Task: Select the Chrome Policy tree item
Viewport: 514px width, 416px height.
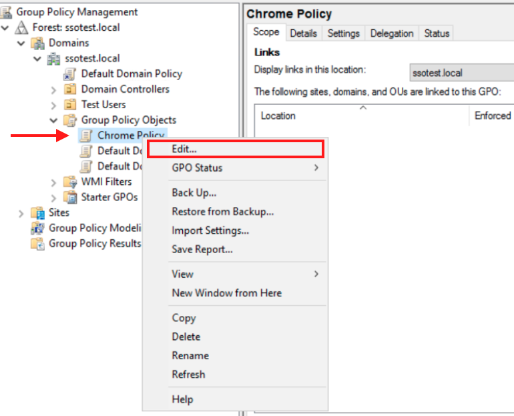Action: [131, 136]
